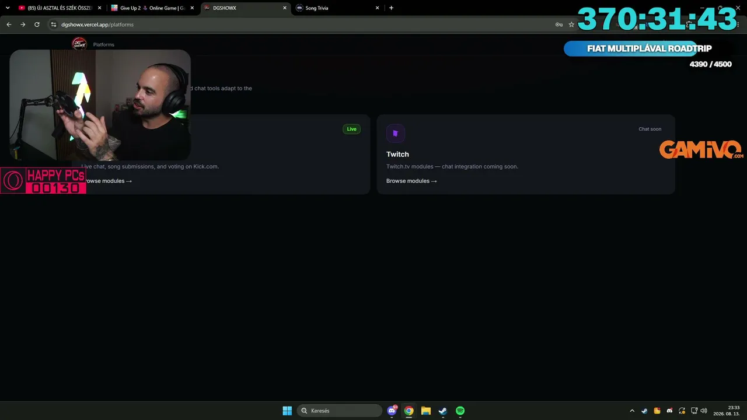Screen dimensions: 747x420
Task: Open Discord from the taskbar
Action: tap(392, 411)
